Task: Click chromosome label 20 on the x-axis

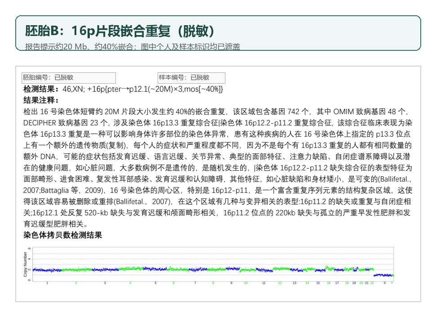Action: point(361,283)
